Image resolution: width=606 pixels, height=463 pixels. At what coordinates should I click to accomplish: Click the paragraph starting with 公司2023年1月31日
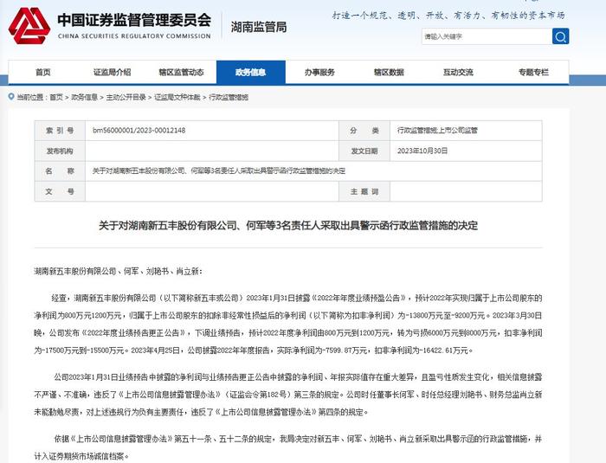click(x=288, y=395)
